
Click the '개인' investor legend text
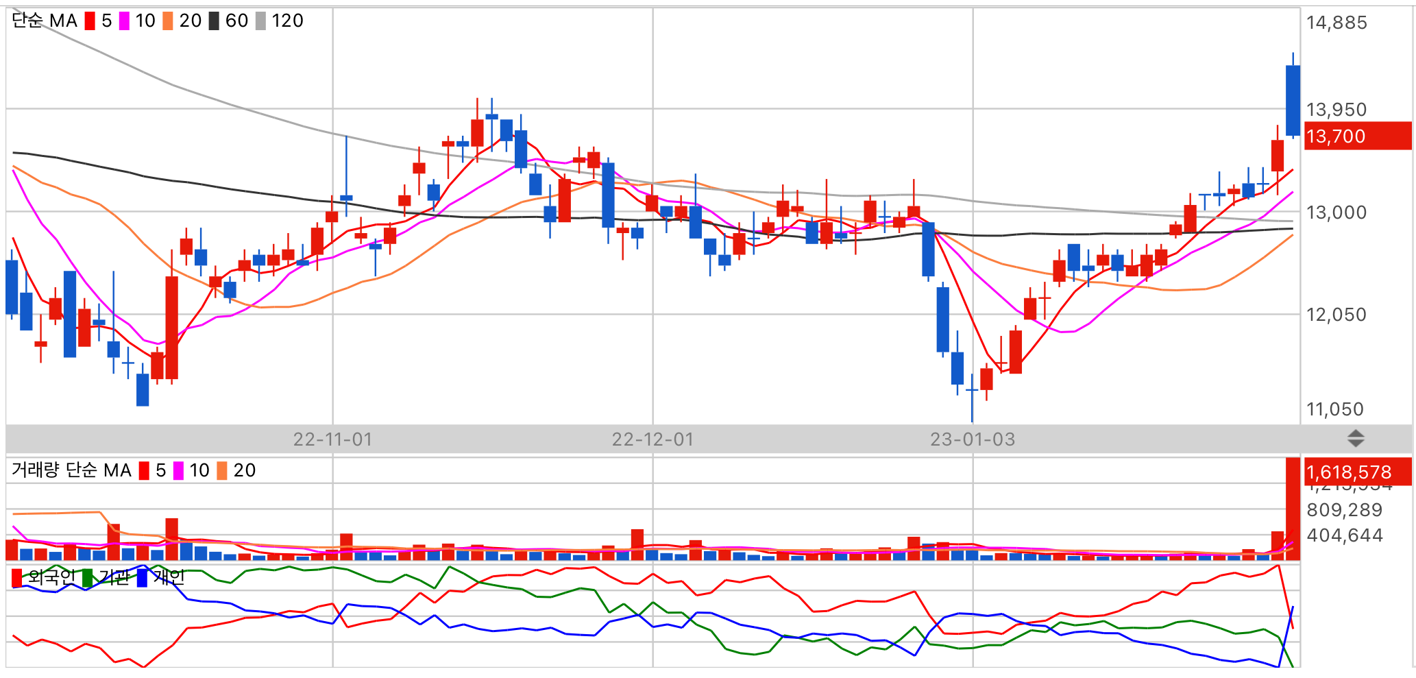pos(169,578)
